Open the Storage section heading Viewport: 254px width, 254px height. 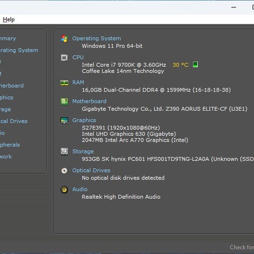[x=83, y=151]
